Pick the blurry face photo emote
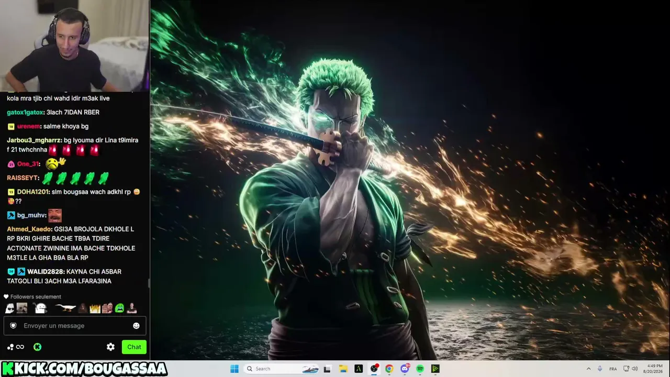The height and width of the screenshot is (377, 670). [x=22, y=308]
